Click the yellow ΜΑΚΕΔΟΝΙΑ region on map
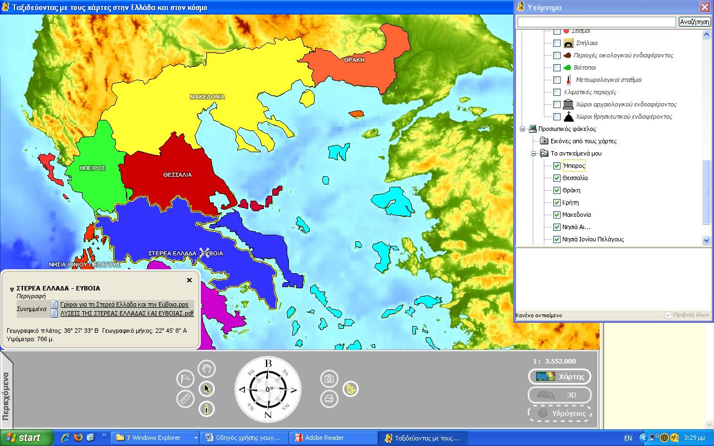Image resolution: width=714 pixels, height=446 pixels. [207, 96]
